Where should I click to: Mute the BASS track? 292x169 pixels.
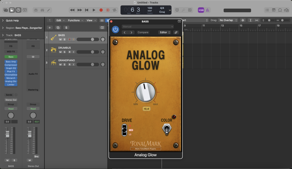60,39
